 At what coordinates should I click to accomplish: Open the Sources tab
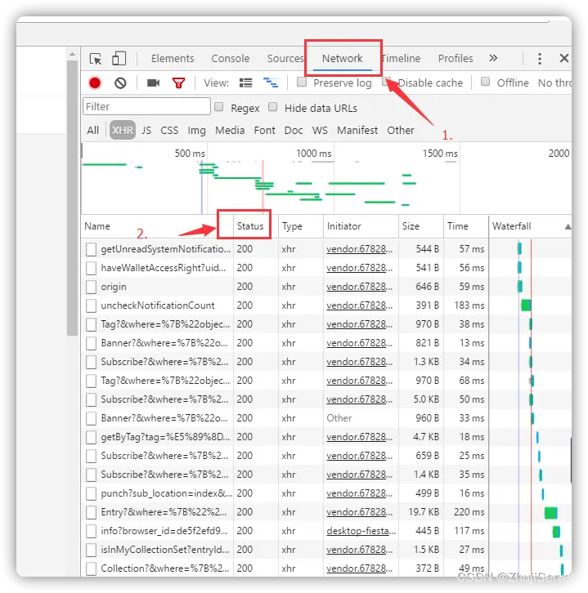285,59
